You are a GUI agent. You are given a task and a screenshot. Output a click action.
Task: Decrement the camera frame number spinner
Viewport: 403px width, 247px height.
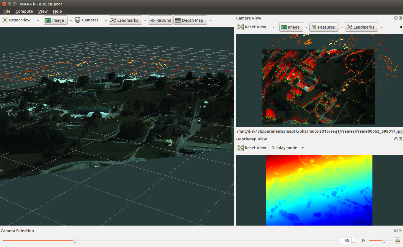click(354, 242)
